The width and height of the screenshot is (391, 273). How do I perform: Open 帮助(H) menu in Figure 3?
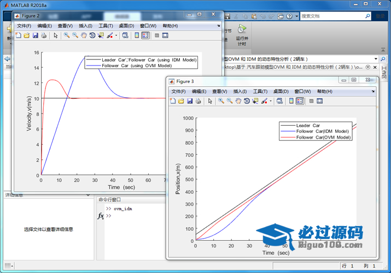coord(325,92)
